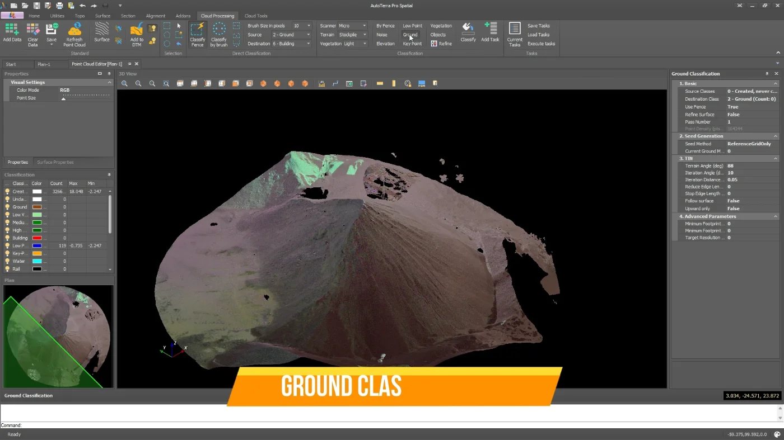The image size is (784, 440).
Task: Click the Low Point classification button
Action: (x=412, y=26)
